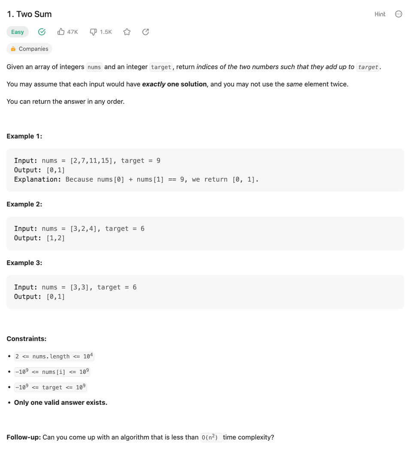
Task: Toggle the star favorite icon
Action: (127, 32)
